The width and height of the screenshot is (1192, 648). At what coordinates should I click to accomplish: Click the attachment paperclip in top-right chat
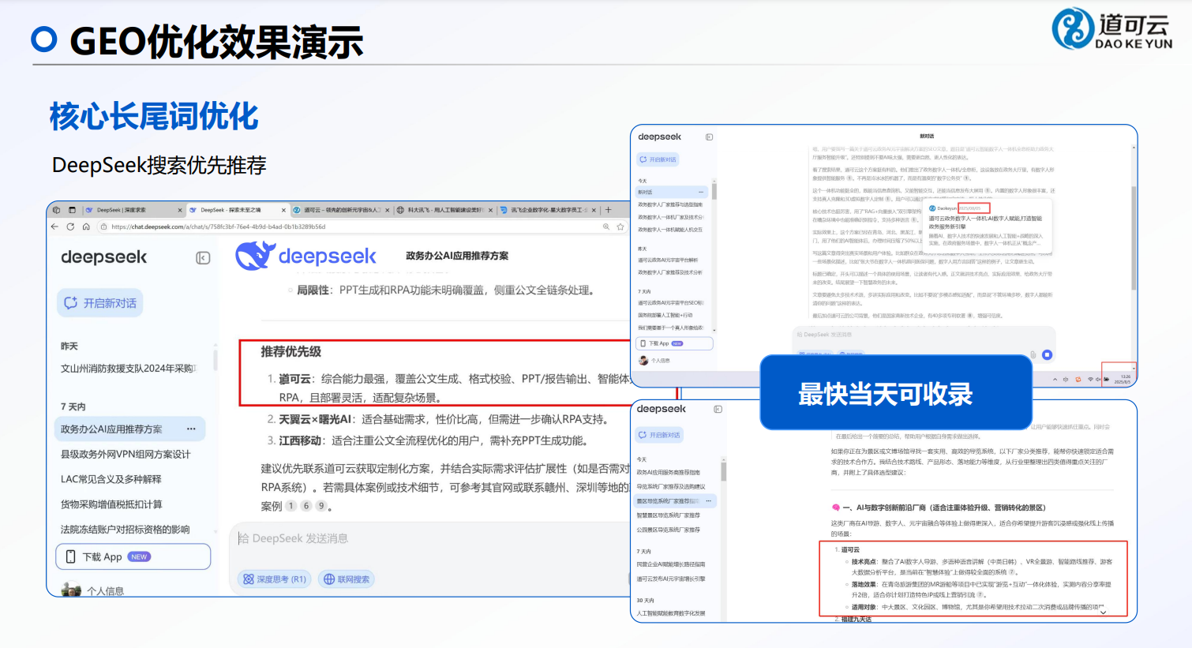point(1033,355)
